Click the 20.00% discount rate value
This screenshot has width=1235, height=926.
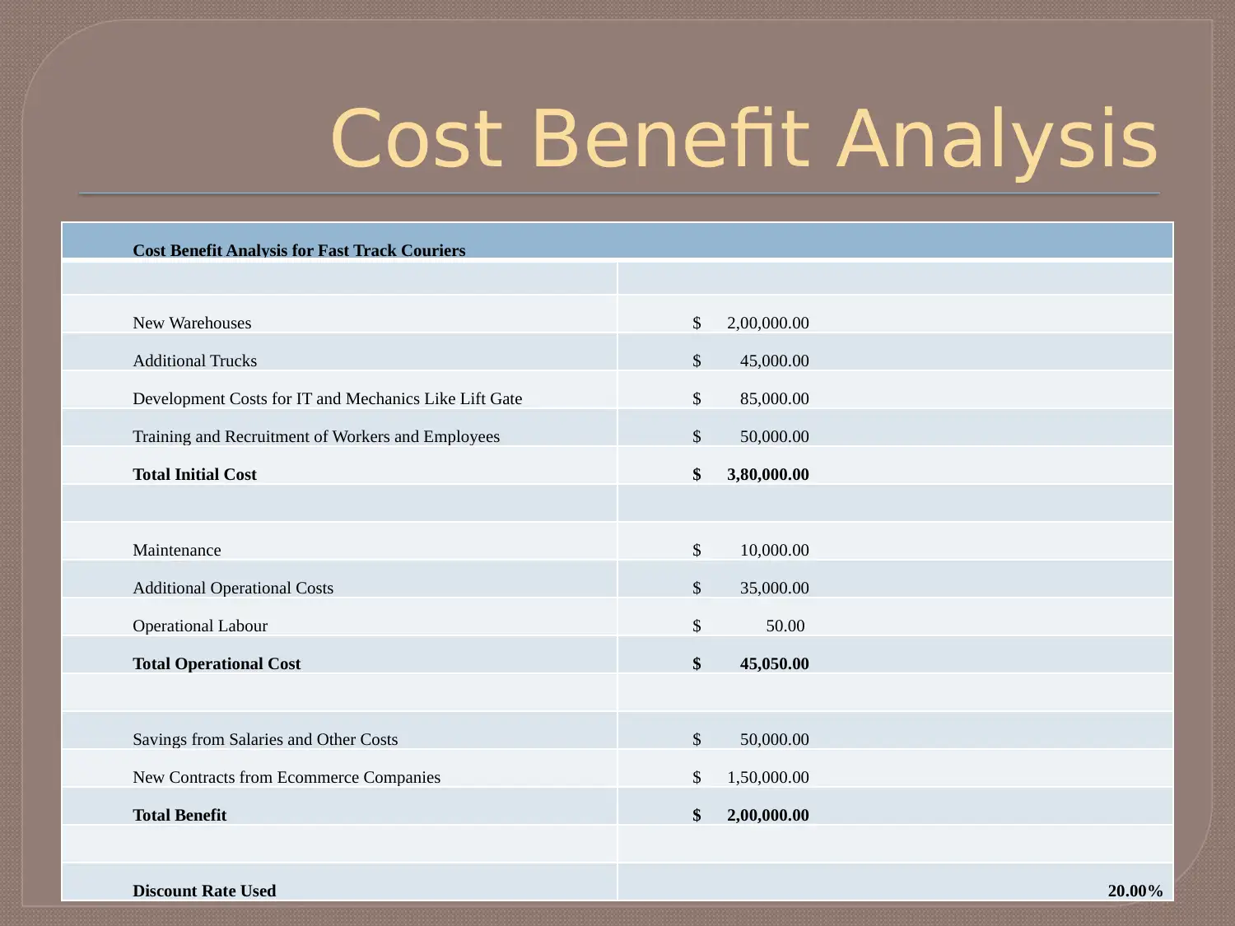click(x=1135, y=891)
